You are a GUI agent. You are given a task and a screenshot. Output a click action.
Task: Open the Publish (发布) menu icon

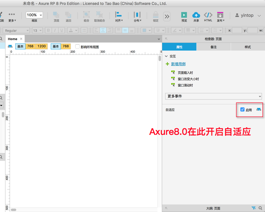tap(220, 15)
